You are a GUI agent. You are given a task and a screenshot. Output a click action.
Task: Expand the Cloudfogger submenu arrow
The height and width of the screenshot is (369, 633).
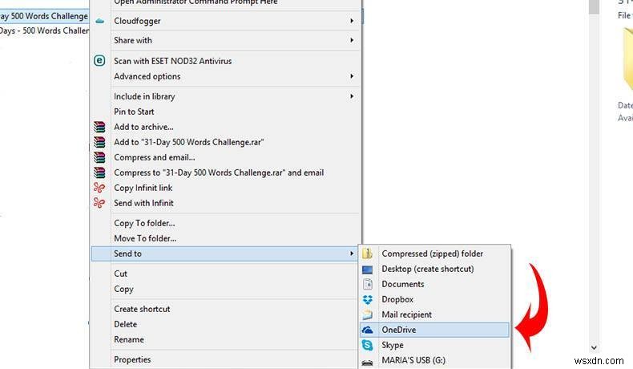click(x=352, y=21)
